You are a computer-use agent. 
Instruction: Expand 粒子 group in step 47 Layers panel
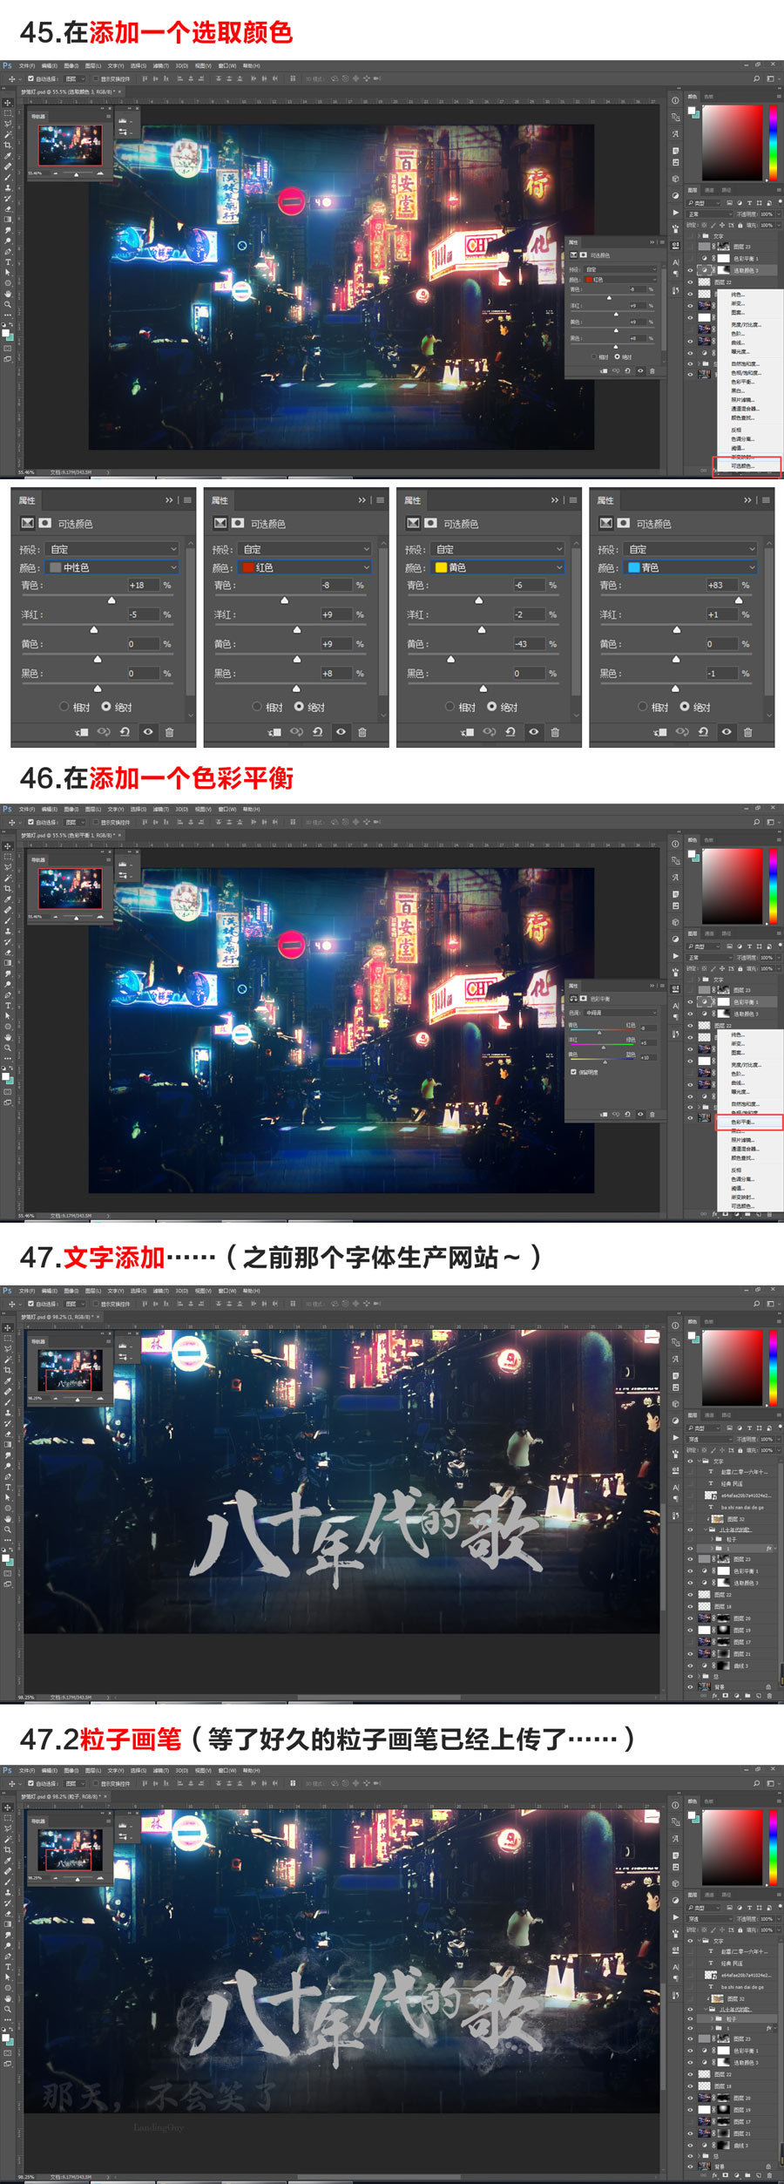click(712, 1539)
